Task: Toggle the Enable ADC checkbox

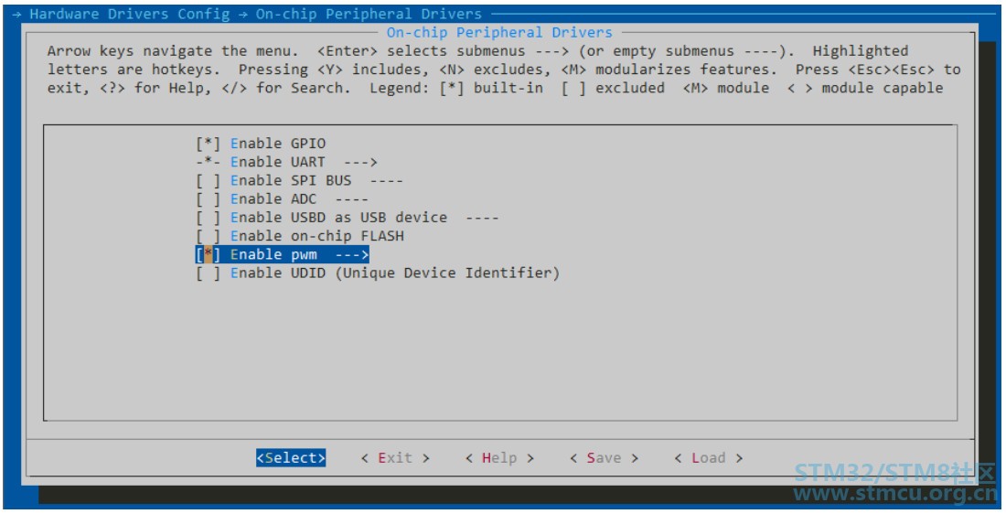Action: tap(208, 199)
